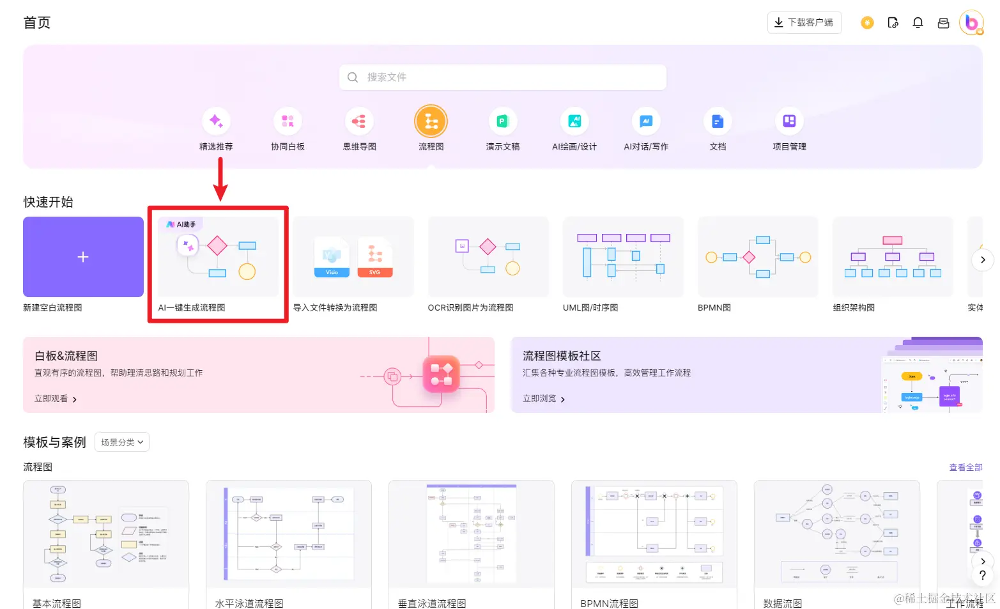Open OCR识别图片为流程图 card

point(488,257)
